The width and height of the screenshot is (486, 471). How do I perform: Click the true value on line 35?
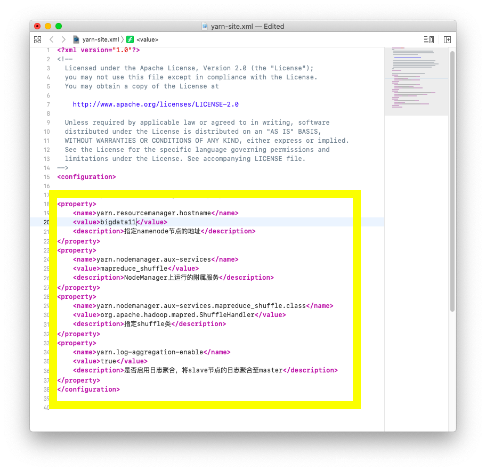[108, 361]
